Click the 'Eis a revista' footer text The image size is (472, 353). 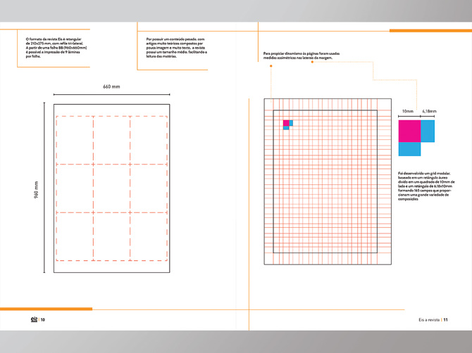click(428, 319)
